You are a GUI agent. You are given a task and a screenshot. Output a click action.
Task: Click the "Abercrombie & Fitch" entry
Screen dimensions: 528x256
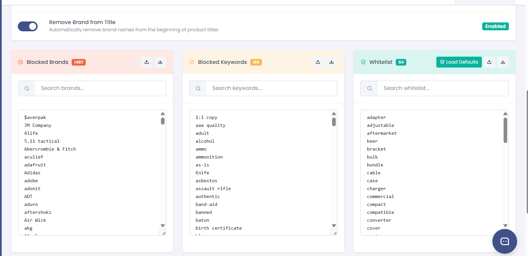50,149
